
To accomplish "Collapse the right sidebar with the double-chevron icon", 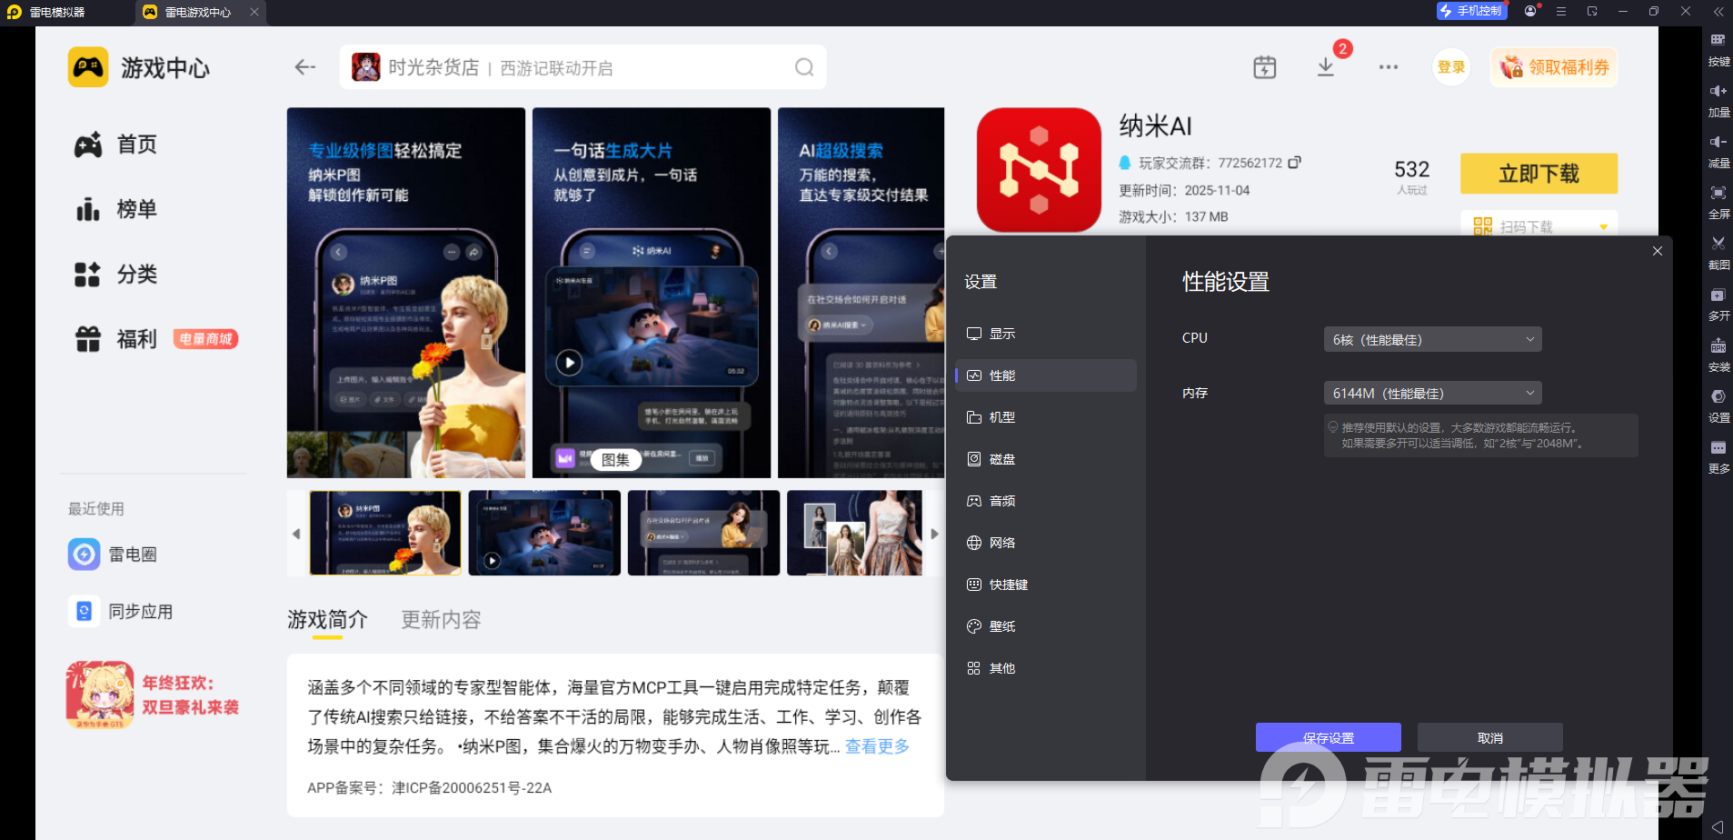I will (1718, 12).
